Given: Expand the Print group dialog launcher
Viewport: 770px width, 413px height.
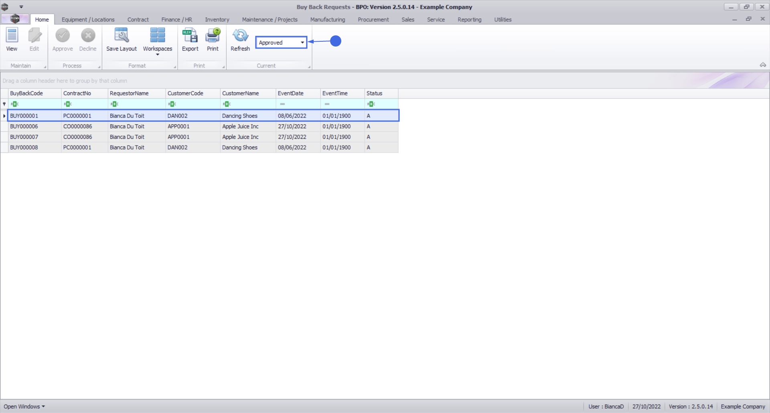Looking at the screenshot, I should 223,67.
